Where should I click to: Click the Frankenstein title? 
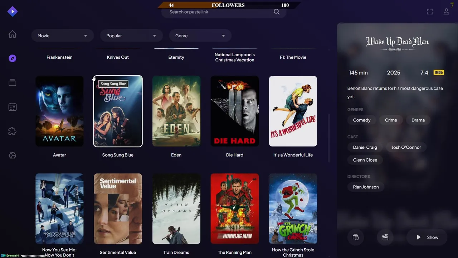[59, 57]
